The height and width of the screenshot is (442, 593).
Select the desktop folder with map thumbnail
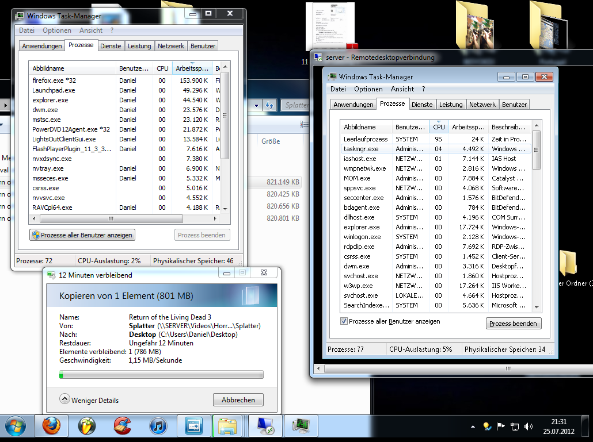point(548,26)
